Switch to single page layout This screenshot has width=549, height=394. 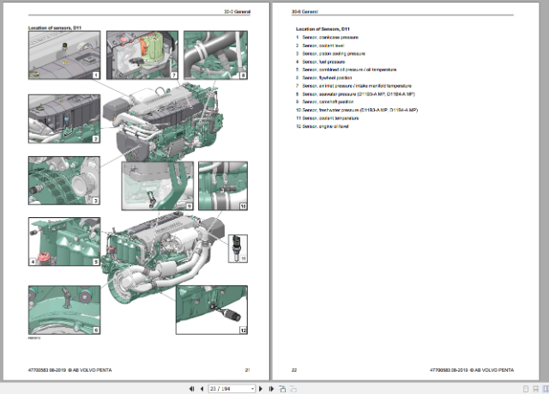pyautogui.click(x=526, y=389)
